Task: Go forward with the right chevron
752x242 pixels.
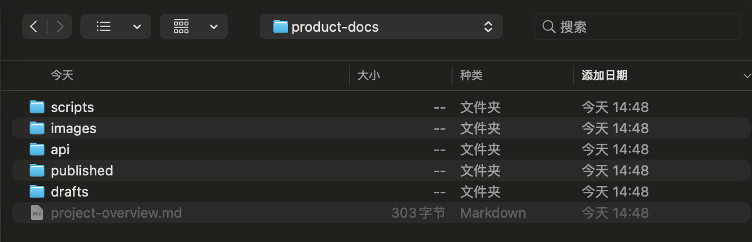Action: click(x=60, y=26)
